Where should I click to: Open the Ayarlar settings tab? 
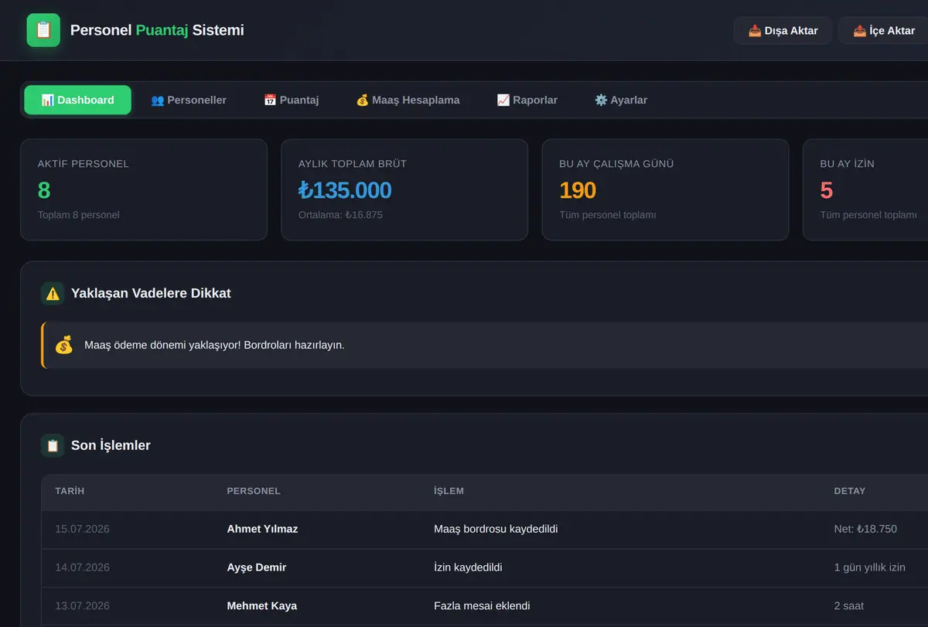pos(621,101)
